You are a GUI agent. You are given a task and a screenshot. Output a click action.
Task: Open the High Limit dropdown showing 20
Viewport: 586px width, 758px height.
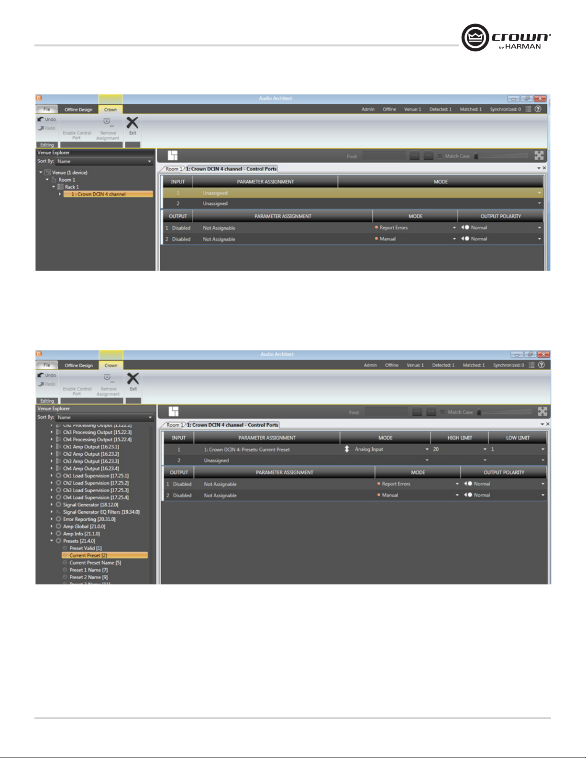[x=485, y=450]
